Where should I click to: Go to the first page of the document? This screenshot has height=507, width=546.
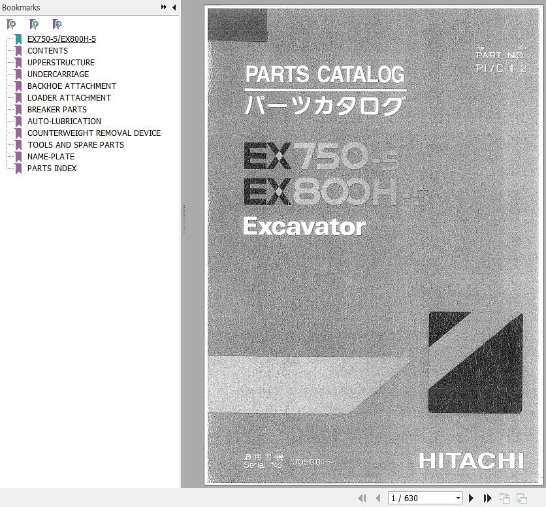[x=362, y=499]
